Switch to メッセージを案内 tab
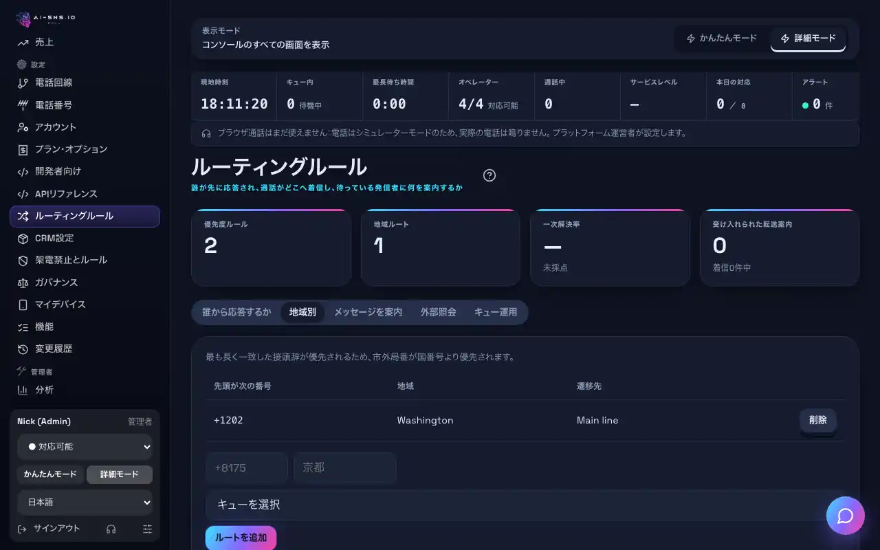 (x=368, y=312)
